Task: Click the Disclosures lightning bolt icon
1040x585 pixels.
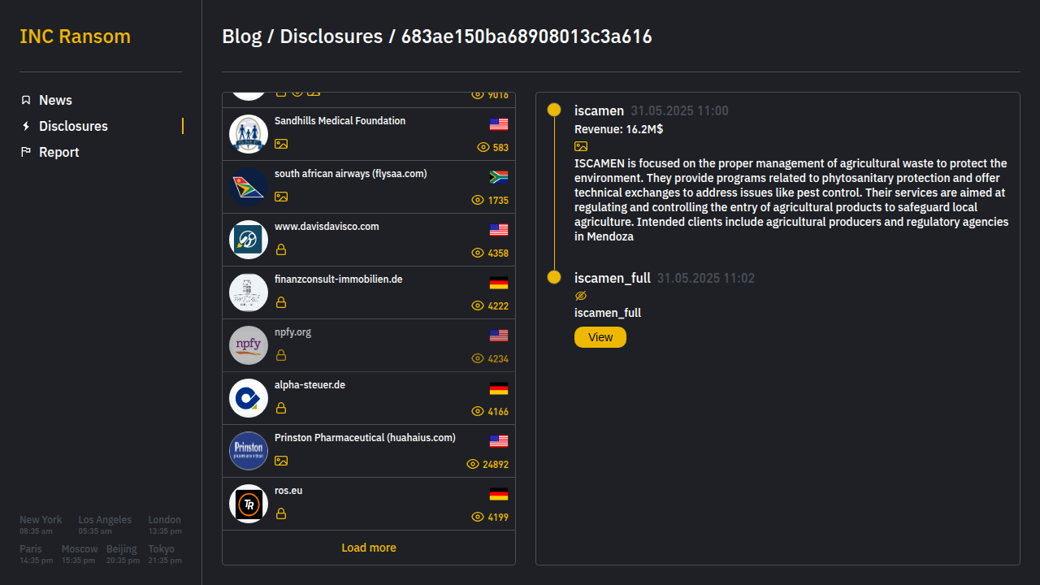Action: click(26, 126)
